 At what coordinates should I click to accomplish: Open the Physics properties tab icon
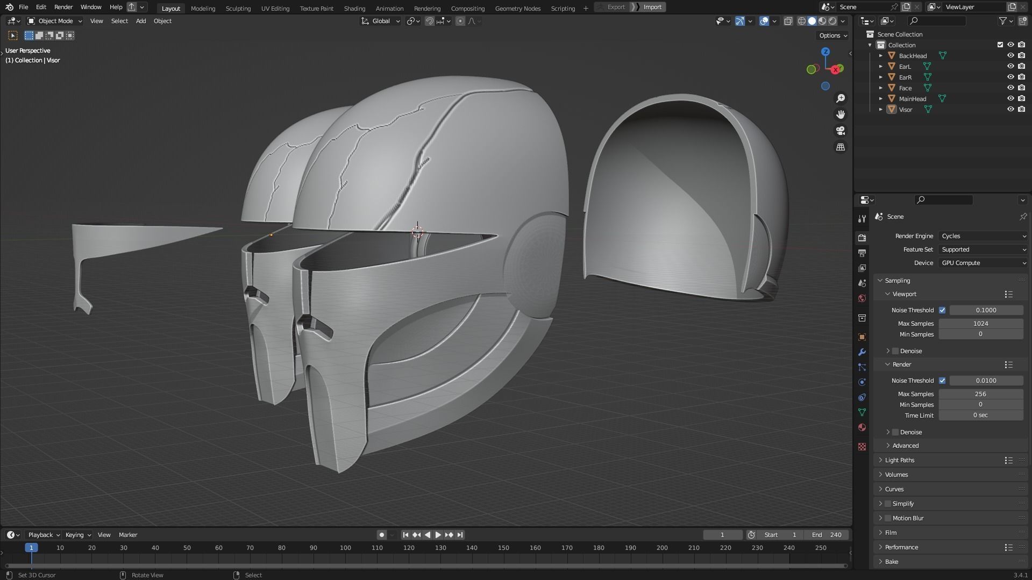pyautogui.click(x=862, y=382)
